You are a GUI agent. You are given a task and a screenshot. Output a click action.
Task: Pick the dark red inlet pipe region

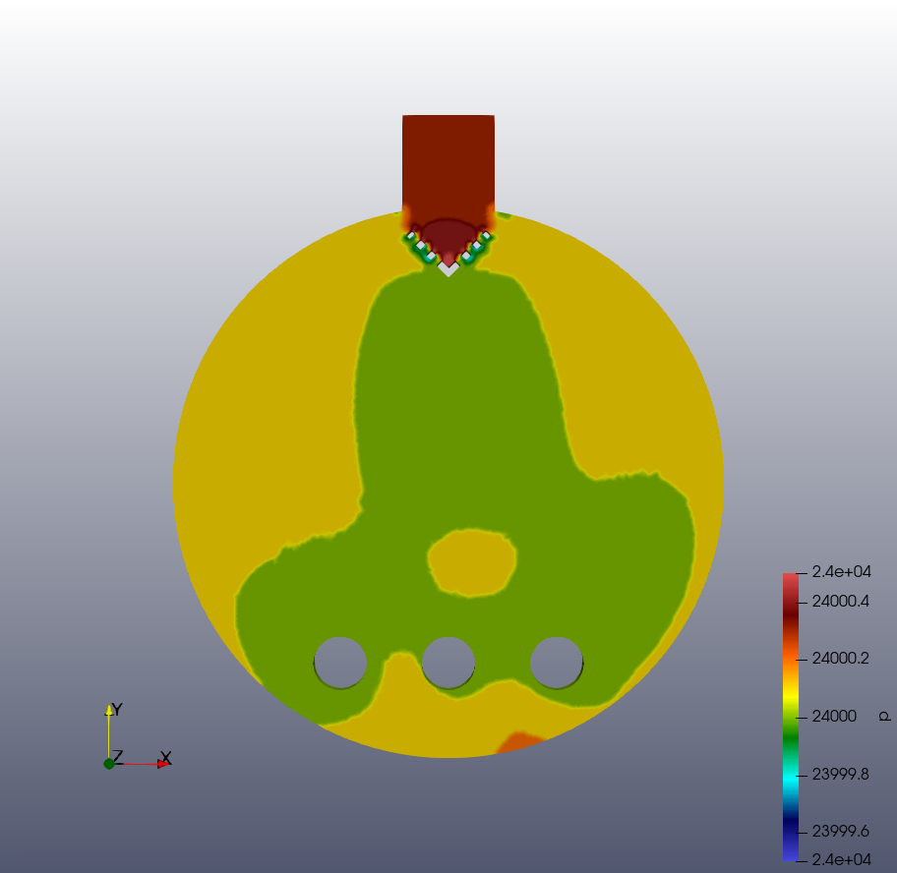(x=448, y=166)
